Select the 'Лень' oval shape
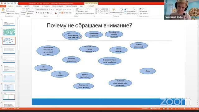Viewport: 199px width, 112px height. click(148, 71)
